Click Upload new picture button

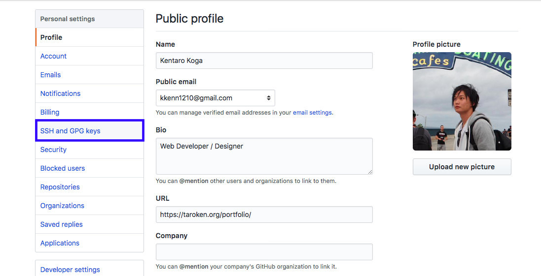(462, 167)
